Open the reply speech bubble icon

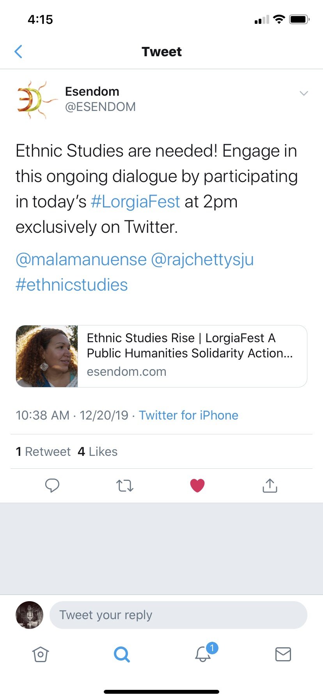point(52,486)
